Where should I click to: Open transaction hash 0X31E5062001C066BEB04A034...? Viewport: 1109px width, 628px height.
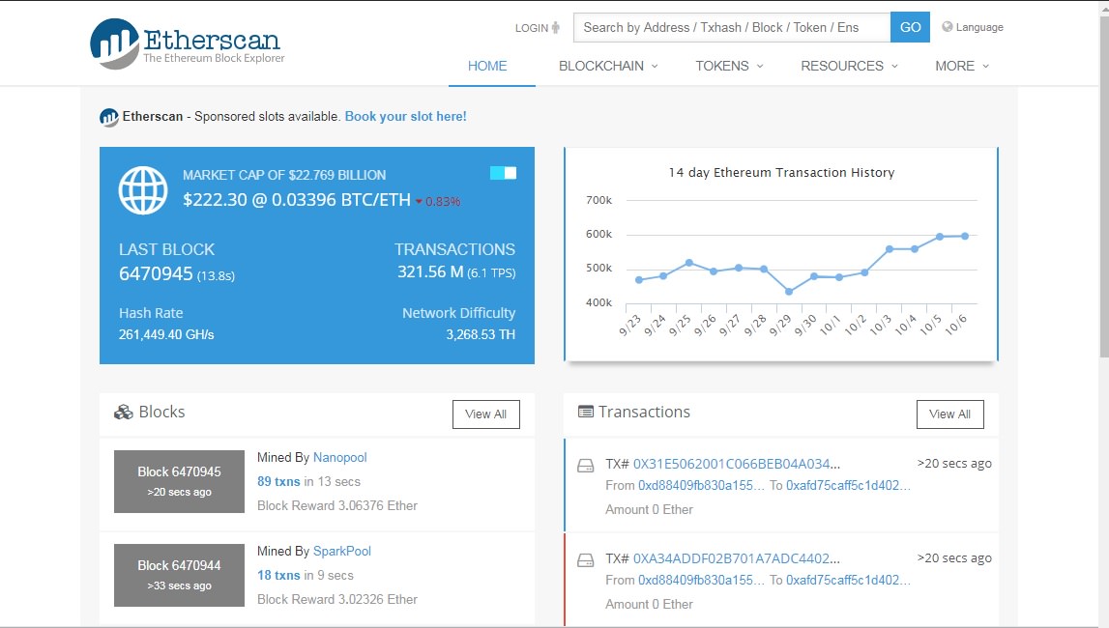coord(736,464)
